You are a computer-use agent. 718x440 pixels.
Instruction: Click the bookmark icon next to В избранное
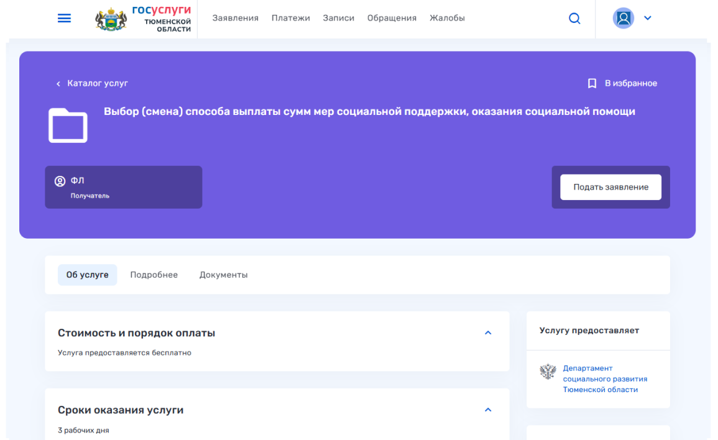click(592, 83)
